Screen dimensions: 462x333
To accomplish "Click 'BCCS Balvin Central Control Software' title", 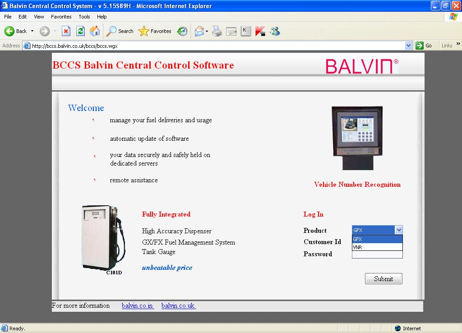I will pyautogui.click(x=143, y=65).
